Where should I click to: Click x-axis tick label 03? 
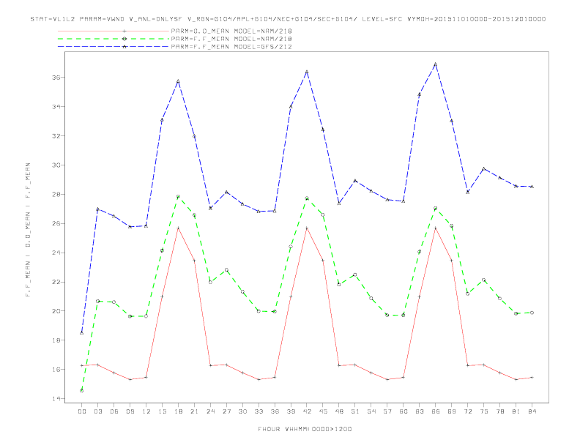pyautogui.click(x=97, y=411)
